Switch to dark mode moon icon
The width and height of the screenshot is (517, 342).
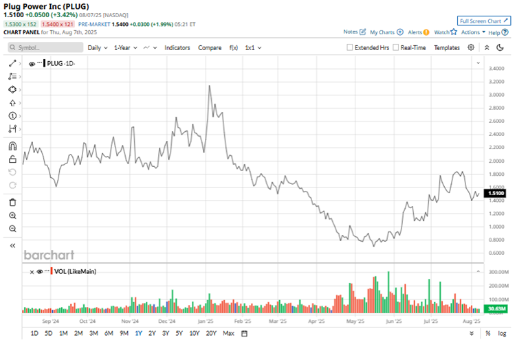(500, 48)
